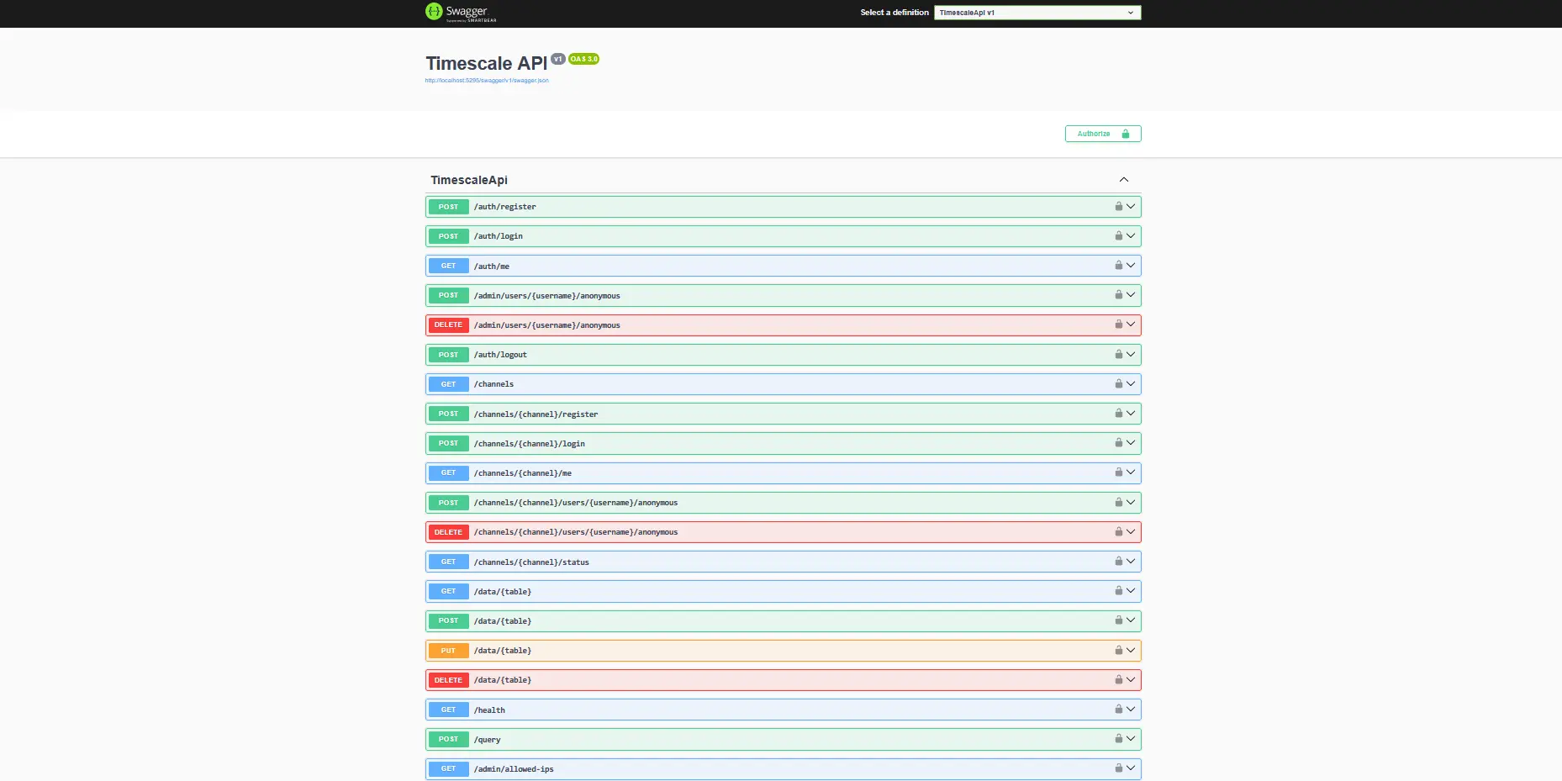
Task: Click lock icon on POST /auth/register
Action: [x=1118, y=207]
